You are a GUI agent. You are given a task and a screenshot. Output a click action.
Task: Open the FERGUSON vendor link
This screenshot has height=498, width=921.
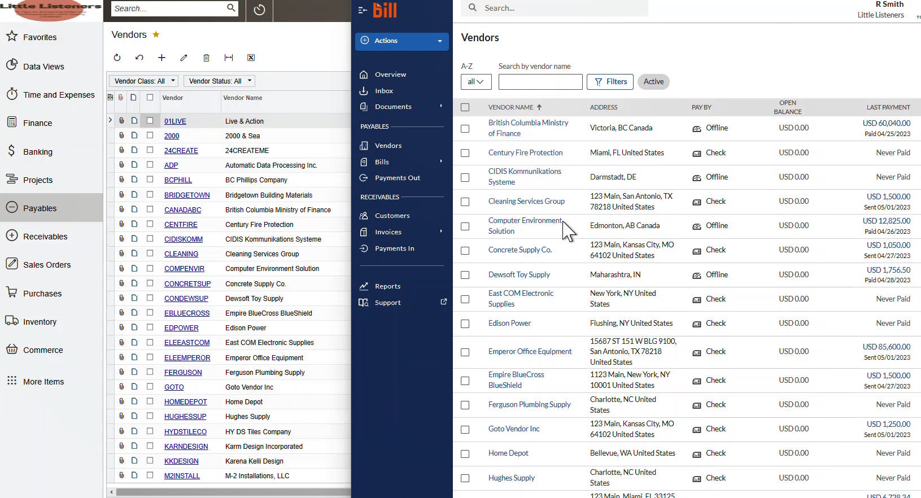coord(183,373)
